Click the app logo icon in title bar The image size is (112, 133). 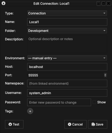click(x=3, y=3)
